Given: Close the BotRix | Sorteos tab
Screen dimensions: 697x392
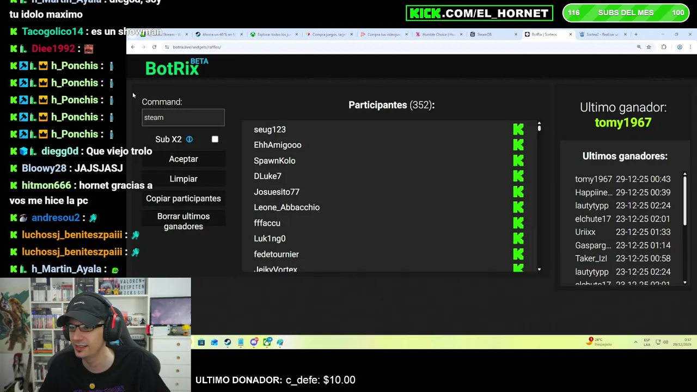Looking at the screenshot, I should point(571,34).
